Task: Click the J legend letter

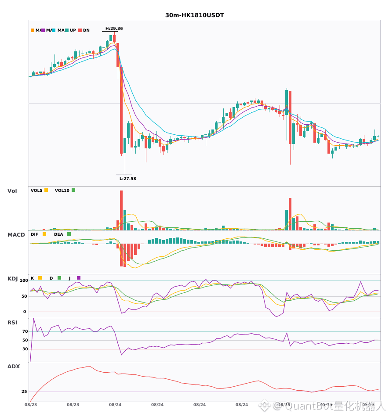Action: click(x=69, y=278)
